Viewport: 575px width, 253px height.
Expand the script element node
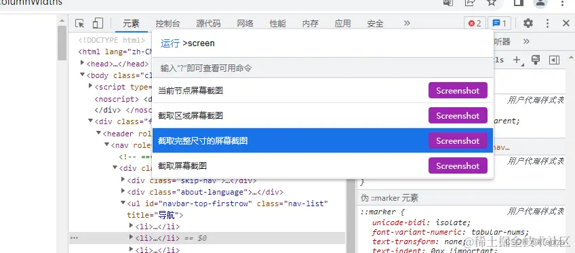coord(90,86)
